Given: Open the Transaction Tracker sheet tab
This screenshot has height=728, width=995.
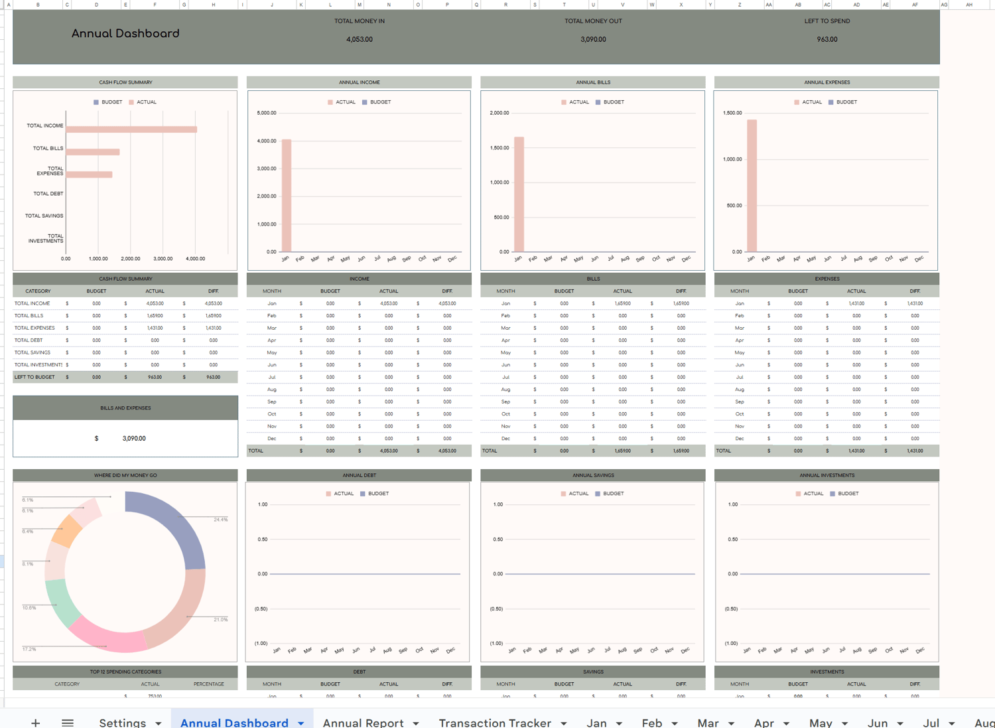Looking at the screenshot, I should (495, 722).
